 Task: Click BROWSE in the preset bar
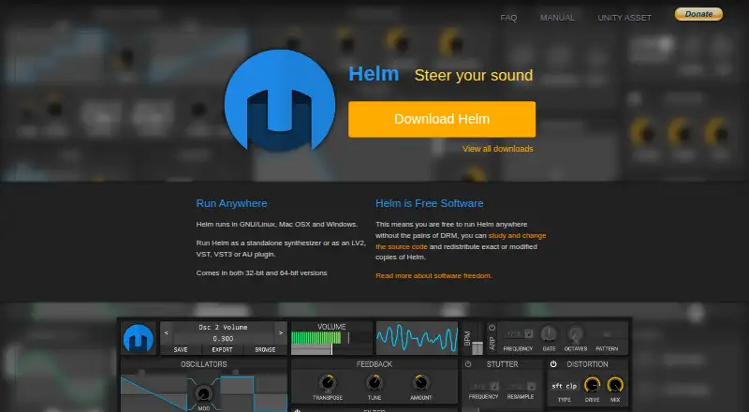tap(265, 350)
